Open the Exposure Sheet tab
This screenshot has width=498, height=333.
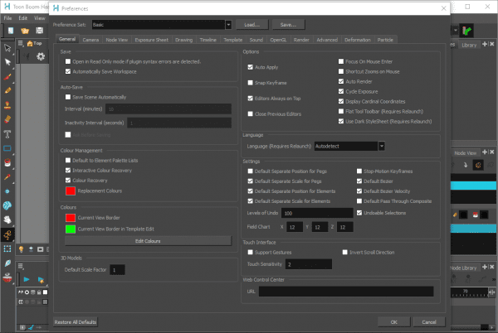152,40
